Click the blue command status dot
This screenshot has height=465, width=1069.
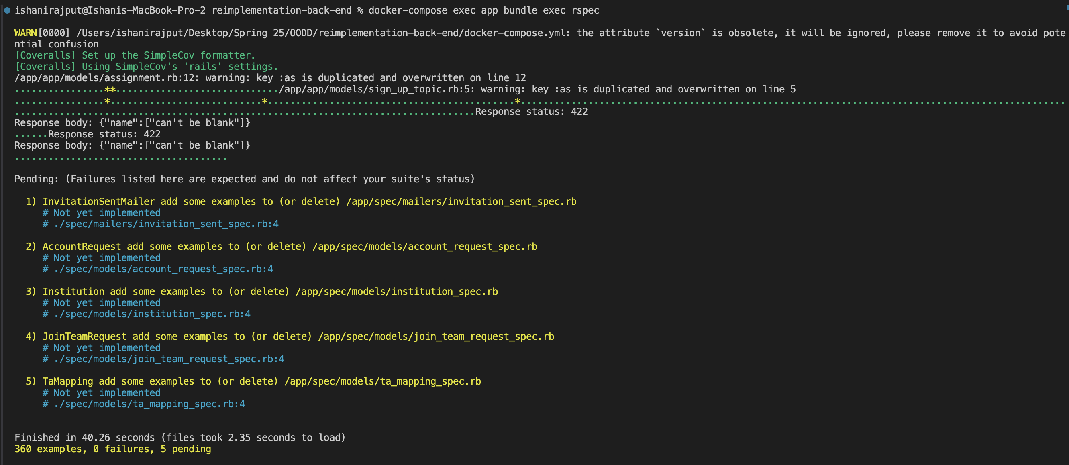(7, 11)
